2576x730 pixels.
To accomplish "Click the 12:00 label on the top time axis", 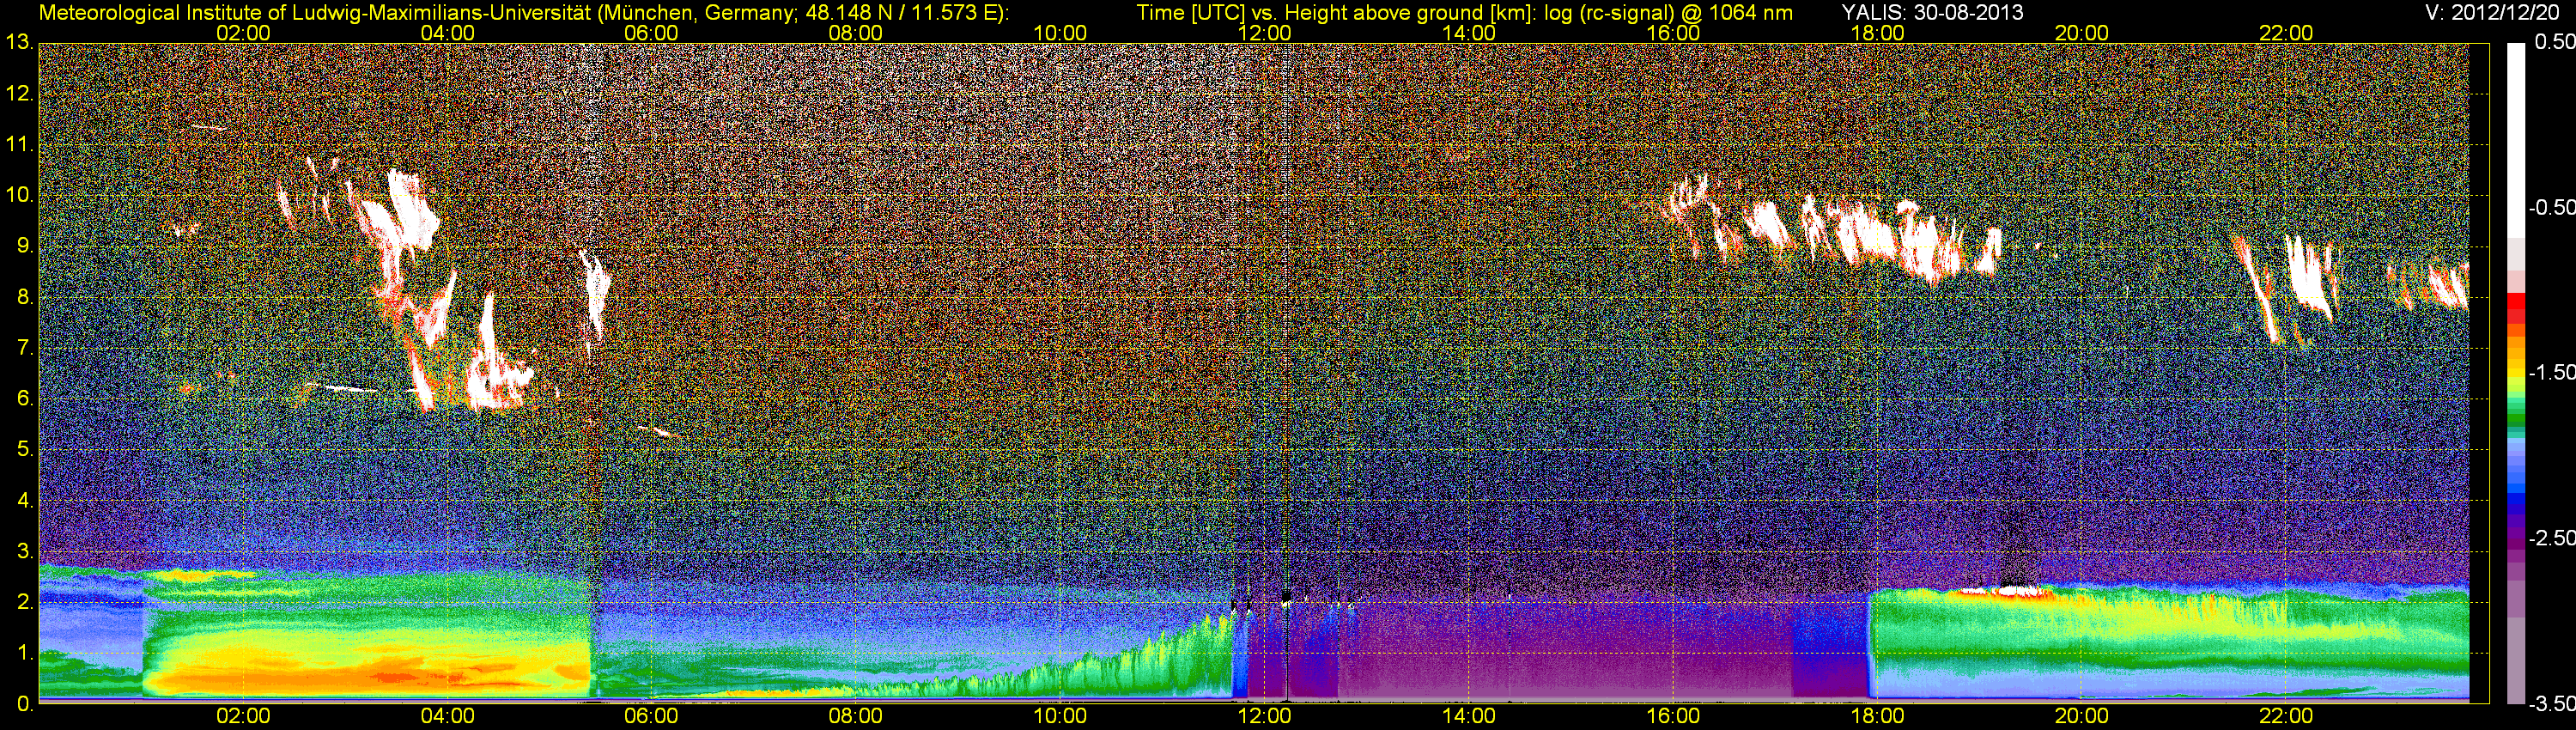I will click(x=1264, y=33).
